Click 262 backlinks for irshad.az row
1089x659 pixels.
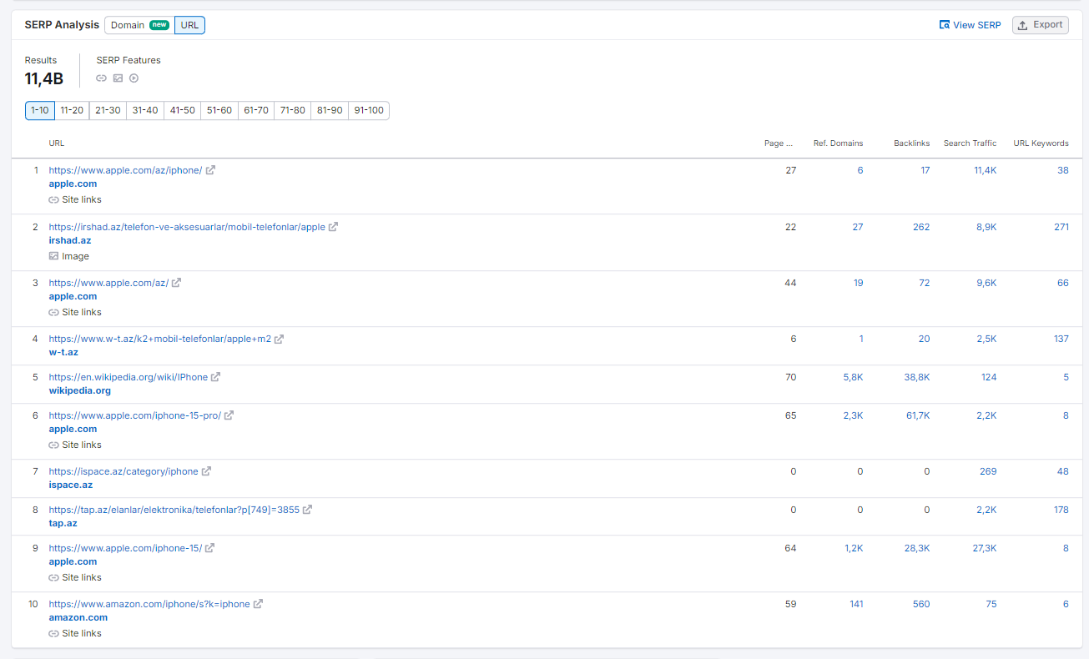(921, 227)
